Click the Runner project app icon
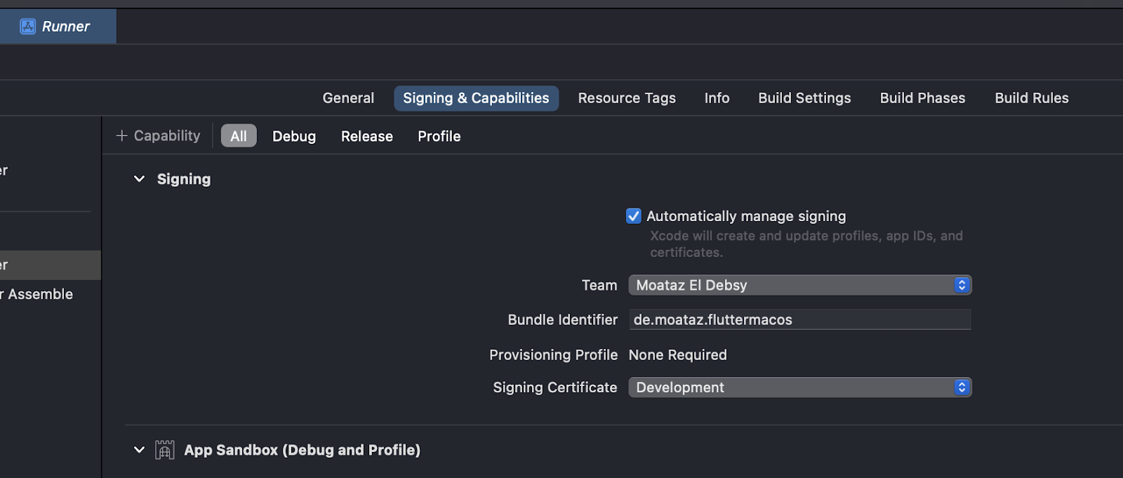This screenshot has height=478, width=1123. [27, 27]
